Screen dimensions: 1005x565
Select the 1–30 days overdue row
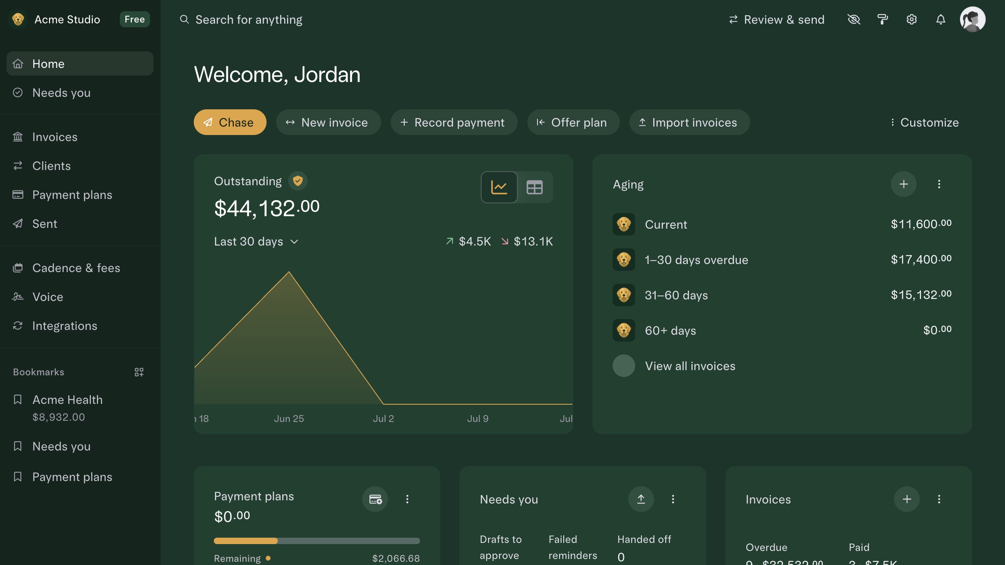782,260
